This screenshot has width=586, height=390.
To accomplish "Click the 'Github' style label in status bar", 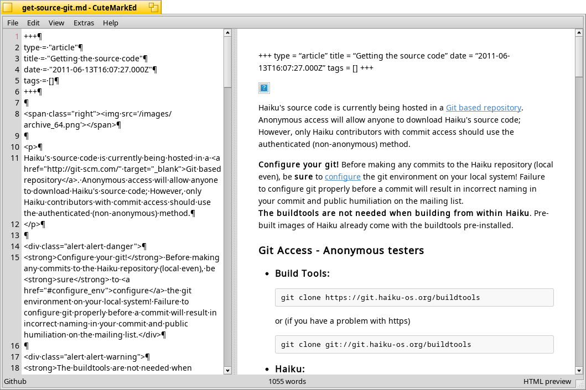I will pos(15,381).
